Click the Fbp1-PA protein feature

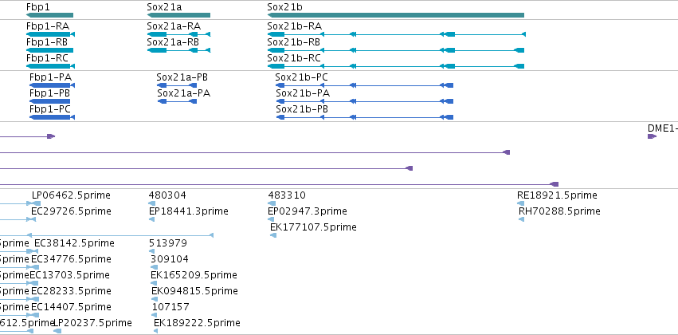(53, 85)
